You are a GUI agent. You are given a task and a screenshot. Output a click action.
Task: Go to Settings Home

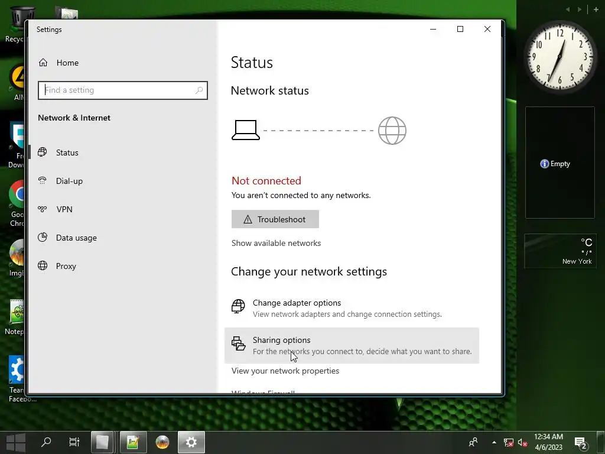58,63
